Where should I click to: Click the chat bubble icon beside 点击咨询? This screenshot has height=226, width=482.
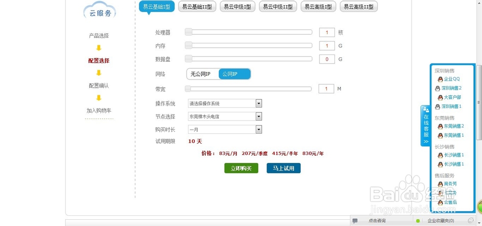coord(355,221)
